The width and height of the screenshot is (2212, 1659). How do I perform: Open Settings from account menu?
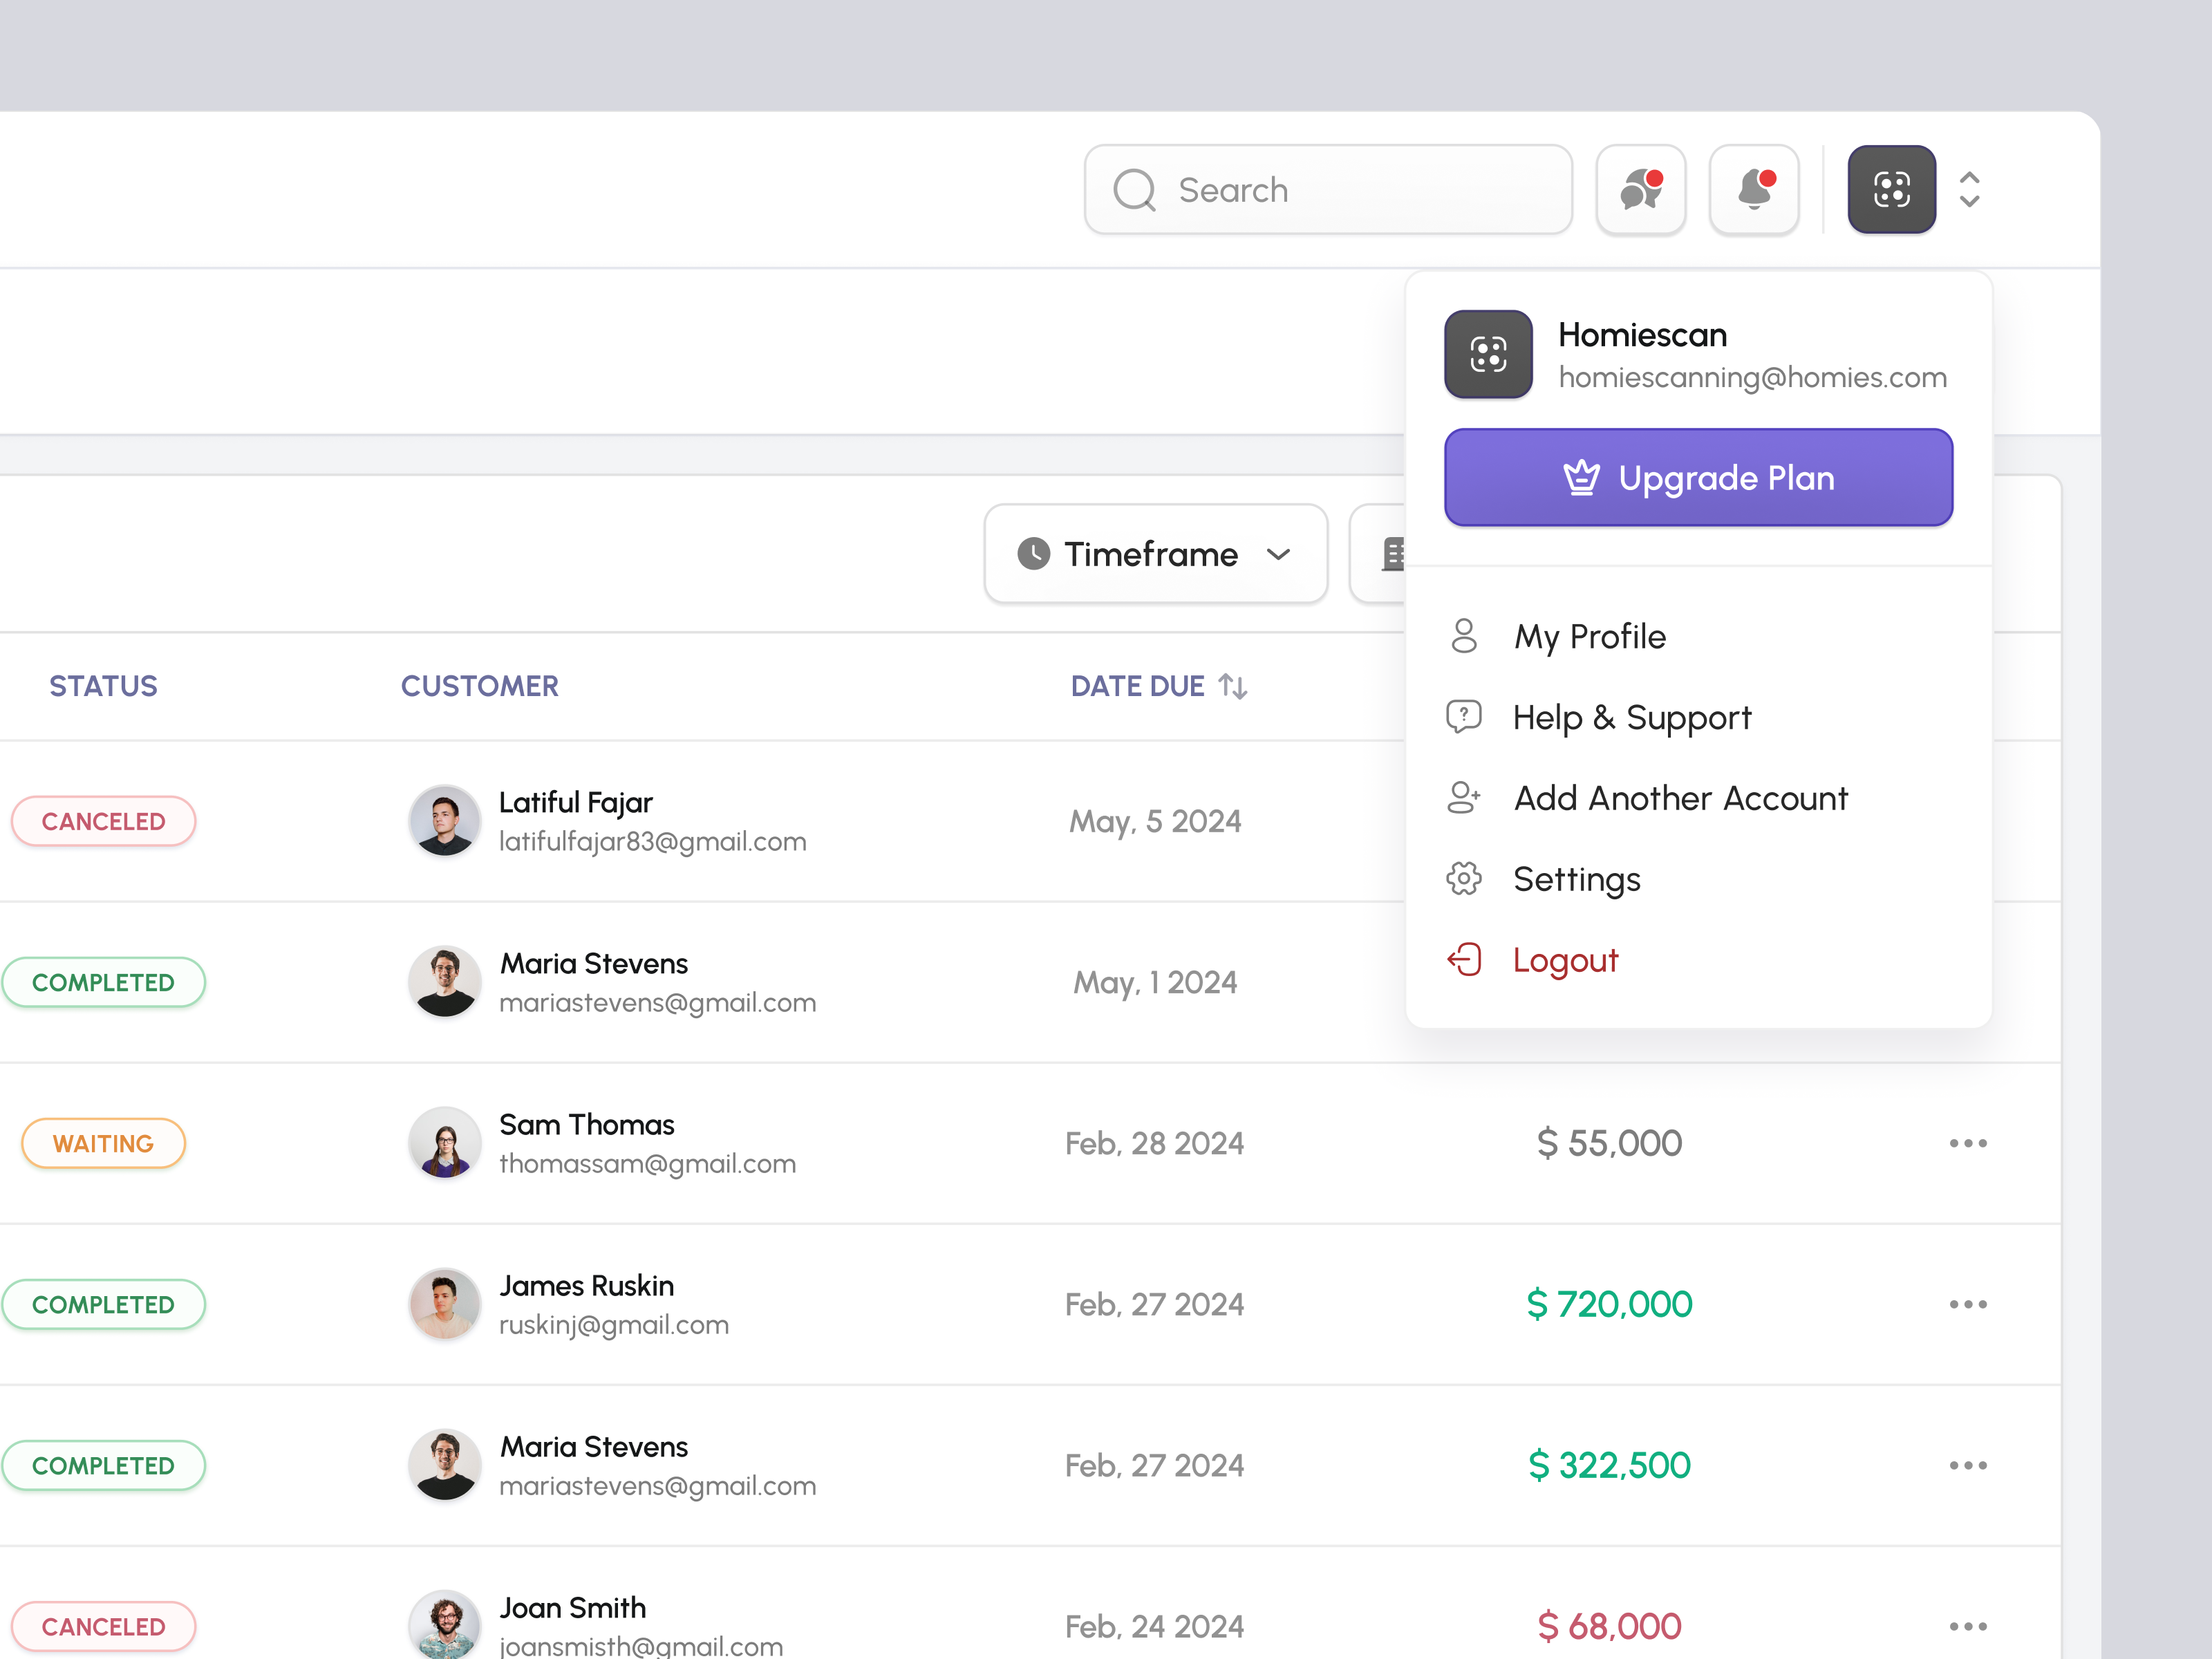coord(1576,879)
